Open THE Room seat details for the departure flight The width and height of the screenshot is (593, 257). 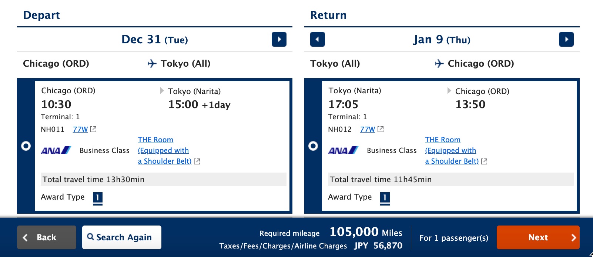[155, 140]
